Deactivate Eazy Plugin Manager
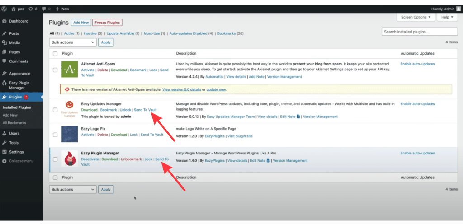The image size is (463, 224). [90, 159]
